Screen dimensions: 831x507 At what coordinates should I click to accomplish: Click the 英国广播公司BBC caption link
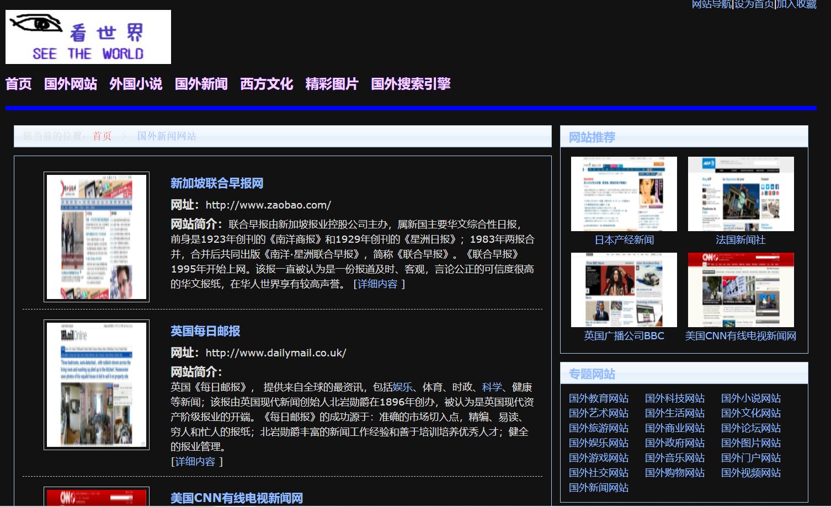(624, 336)
